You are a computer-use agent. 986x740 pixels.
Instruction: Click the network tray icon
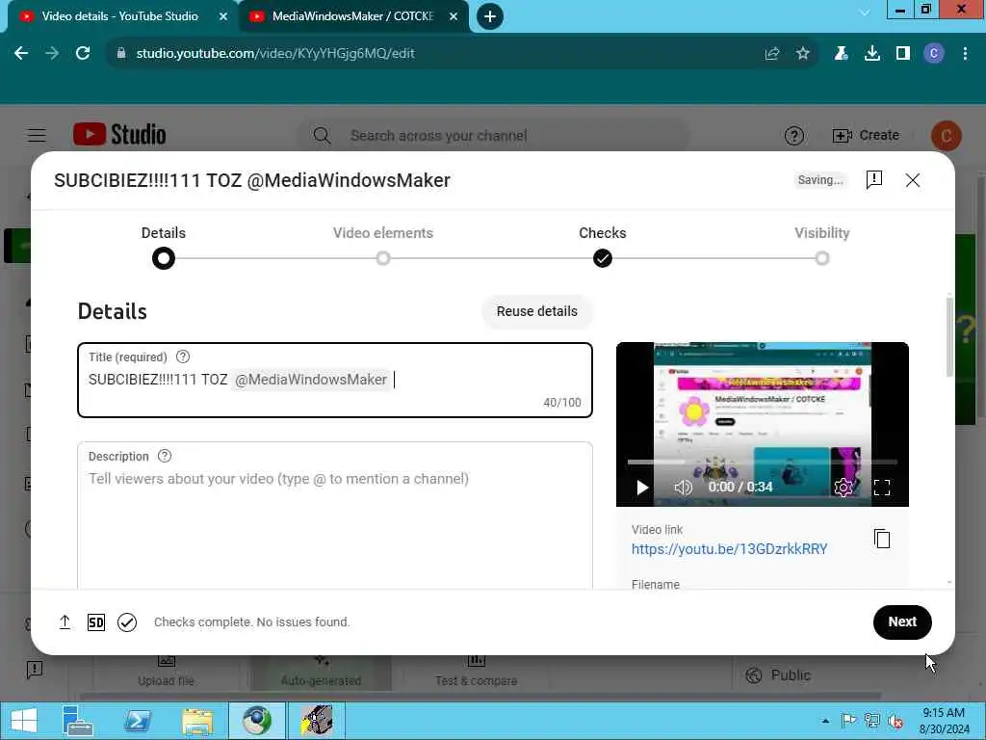coord(872,721)
